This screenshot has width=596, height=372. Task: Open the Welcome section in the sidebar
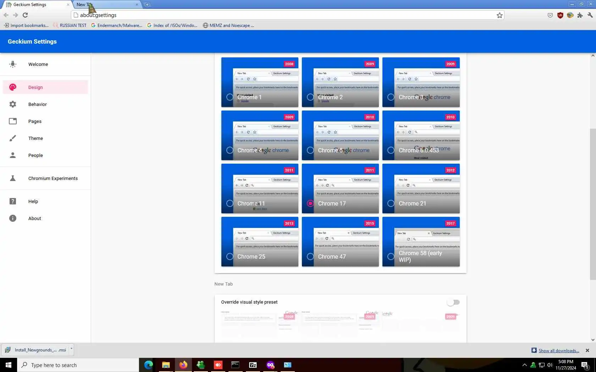coord(45,64)
